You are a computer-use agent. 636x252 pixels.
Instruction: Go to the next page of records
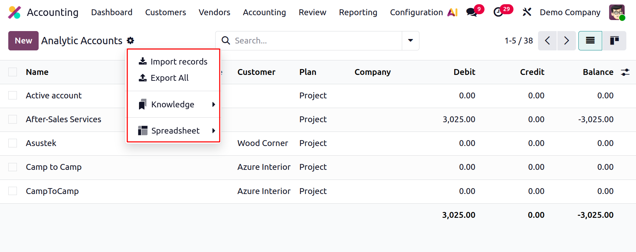566,41
